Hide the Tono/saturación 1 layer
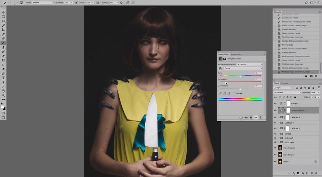 point(275,110)
